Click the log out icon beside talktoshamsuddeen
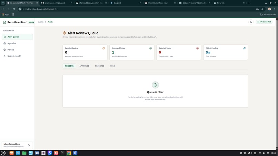This screenshot has width=278, height=156. (x=29, y=145)
